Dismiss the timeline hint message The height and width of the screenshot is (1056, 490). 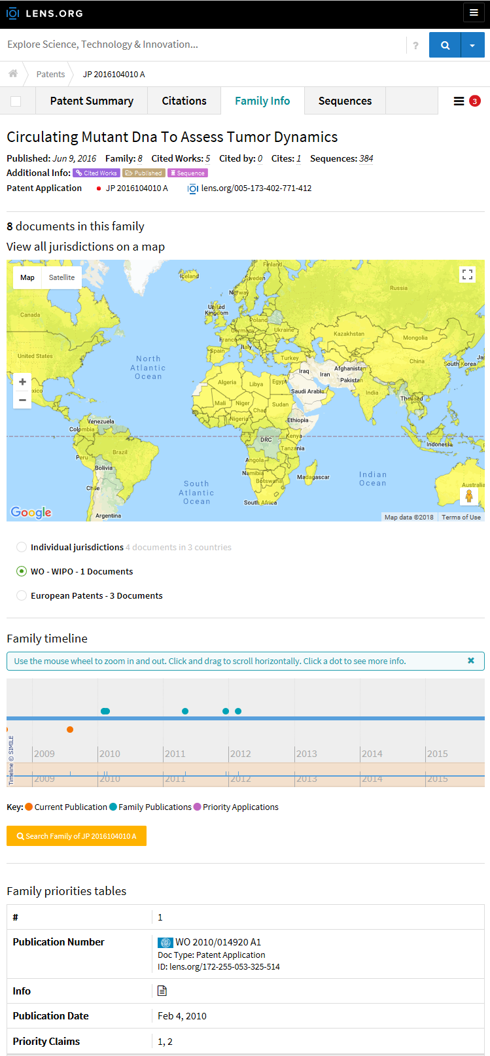click(471, 661)
